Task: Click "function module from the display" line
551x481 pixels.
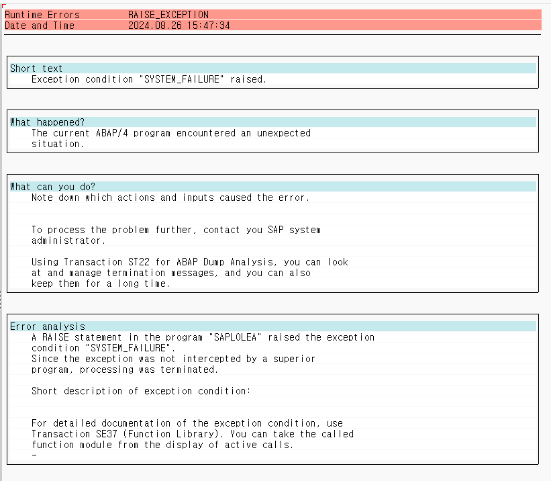Action: pyautogui.click(x=162, y=445)
